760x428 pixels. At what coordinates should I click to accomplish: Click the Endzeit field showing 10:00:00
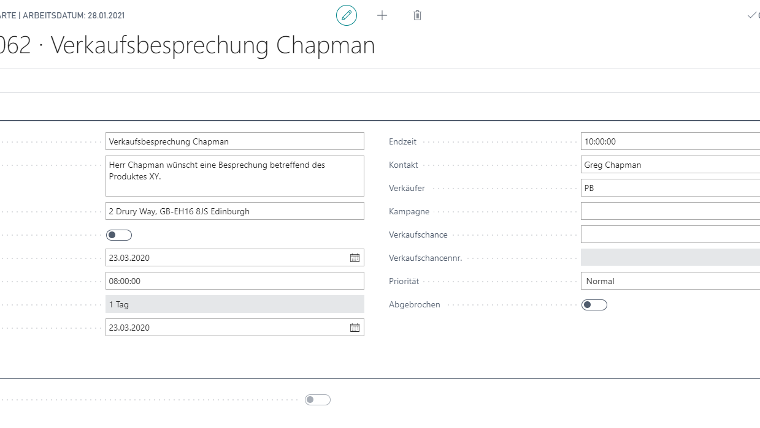(x=670, y=141)
